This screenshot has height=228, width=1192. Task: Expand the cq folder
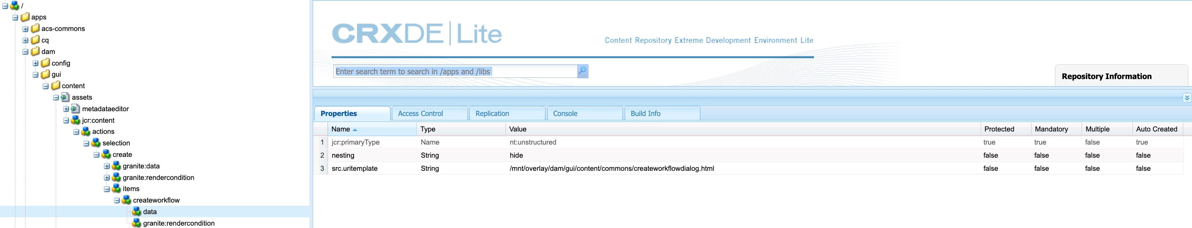pos(25,41)
